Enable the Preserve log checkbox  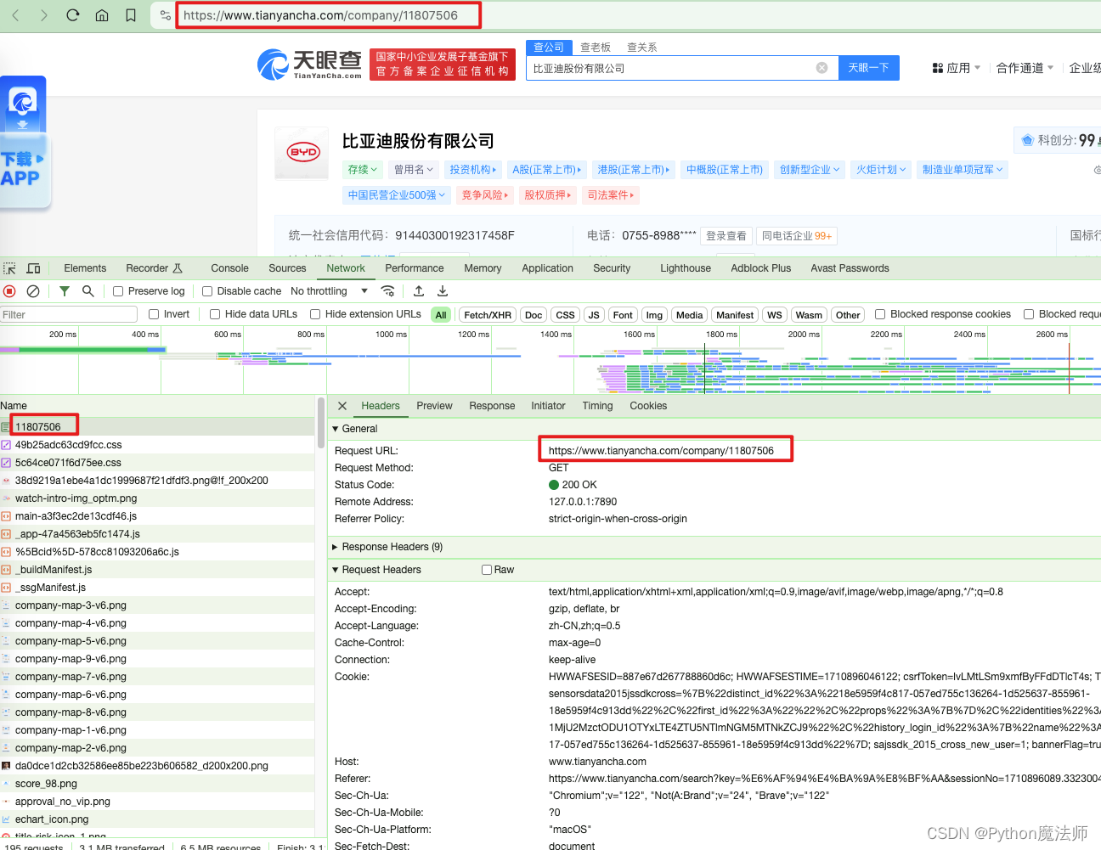118,291
